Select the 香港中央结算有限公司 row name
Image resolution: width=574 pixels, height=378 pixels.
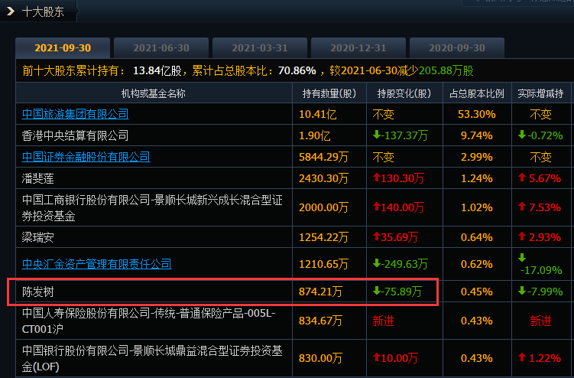pyautogui.click(x=76, y=135)
